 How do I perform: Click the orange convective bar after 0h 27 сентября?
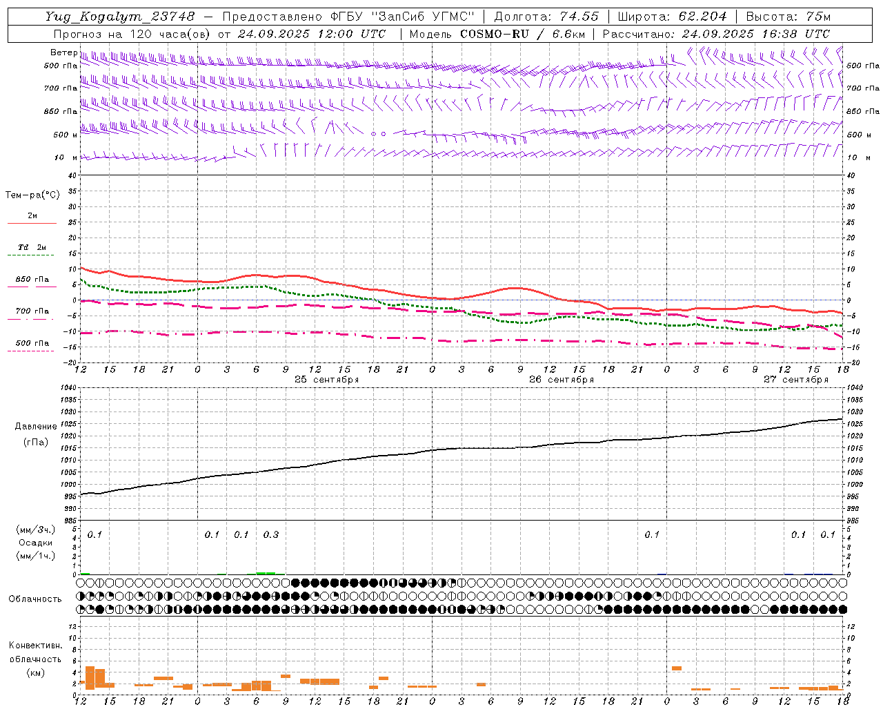(x=677, y=668)
